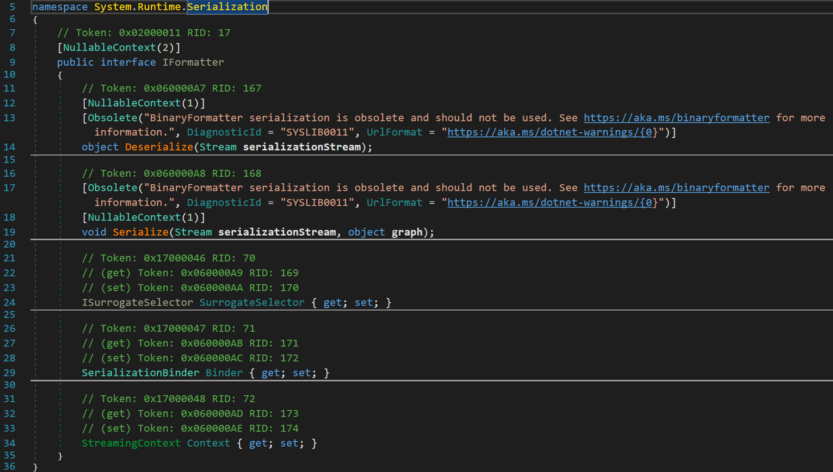
Task: Click the ISurrogateSelector type on line 24
Action: pos(137,302)
